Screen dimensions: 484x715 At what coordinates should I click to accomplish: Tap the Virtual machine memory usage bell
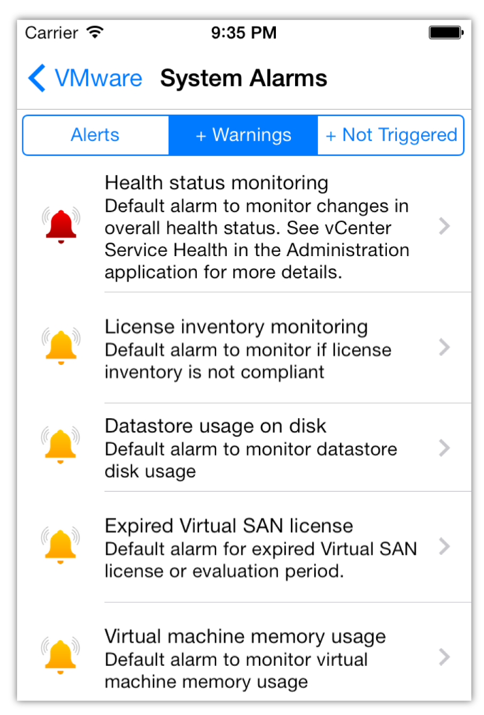pos(60,656)
